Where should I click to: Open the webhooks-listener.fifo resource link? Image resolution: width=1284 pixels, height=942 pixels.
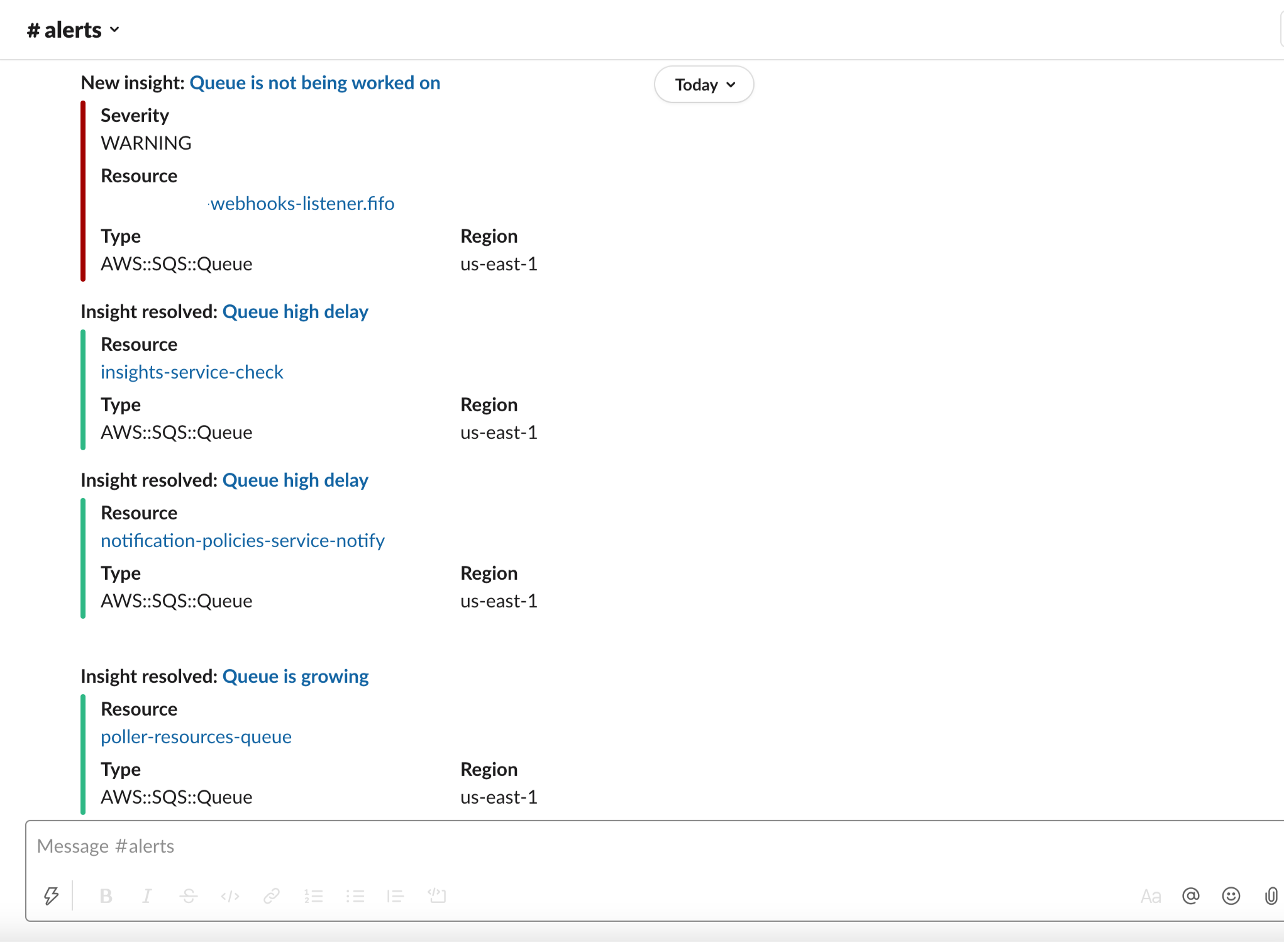click(x=302, y=203)
